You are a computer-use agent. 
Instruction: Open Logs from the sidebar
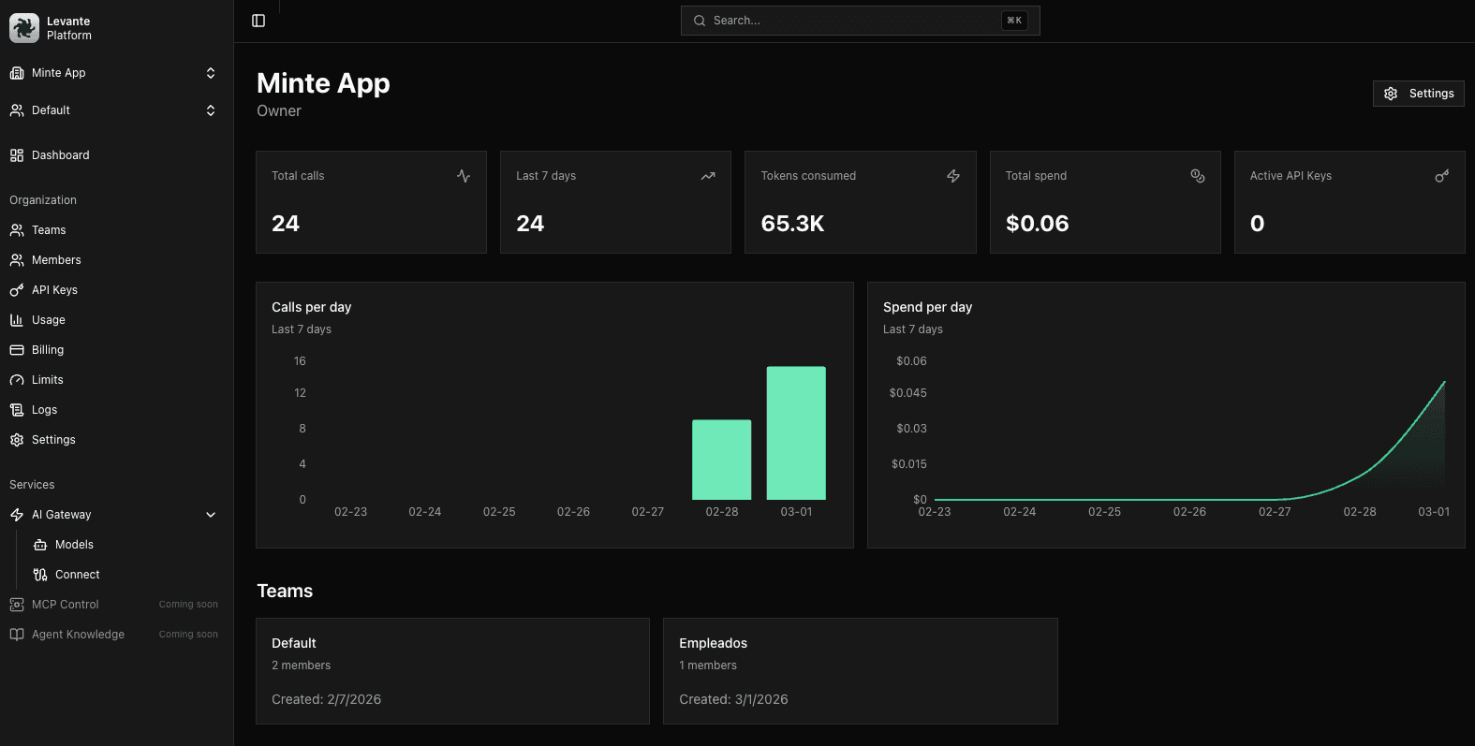(x=44, y=410)
